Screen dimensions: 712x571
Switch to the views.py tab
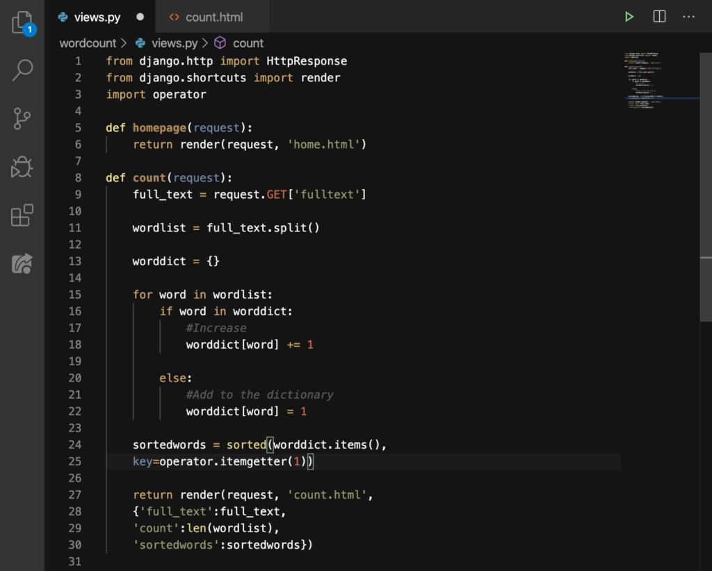coord(101,17)
